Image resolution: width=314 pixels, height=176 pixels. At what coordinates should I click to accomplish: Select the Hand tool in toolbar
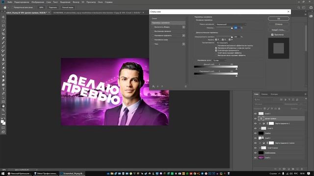pyautogui.click(x=3, y=106)
